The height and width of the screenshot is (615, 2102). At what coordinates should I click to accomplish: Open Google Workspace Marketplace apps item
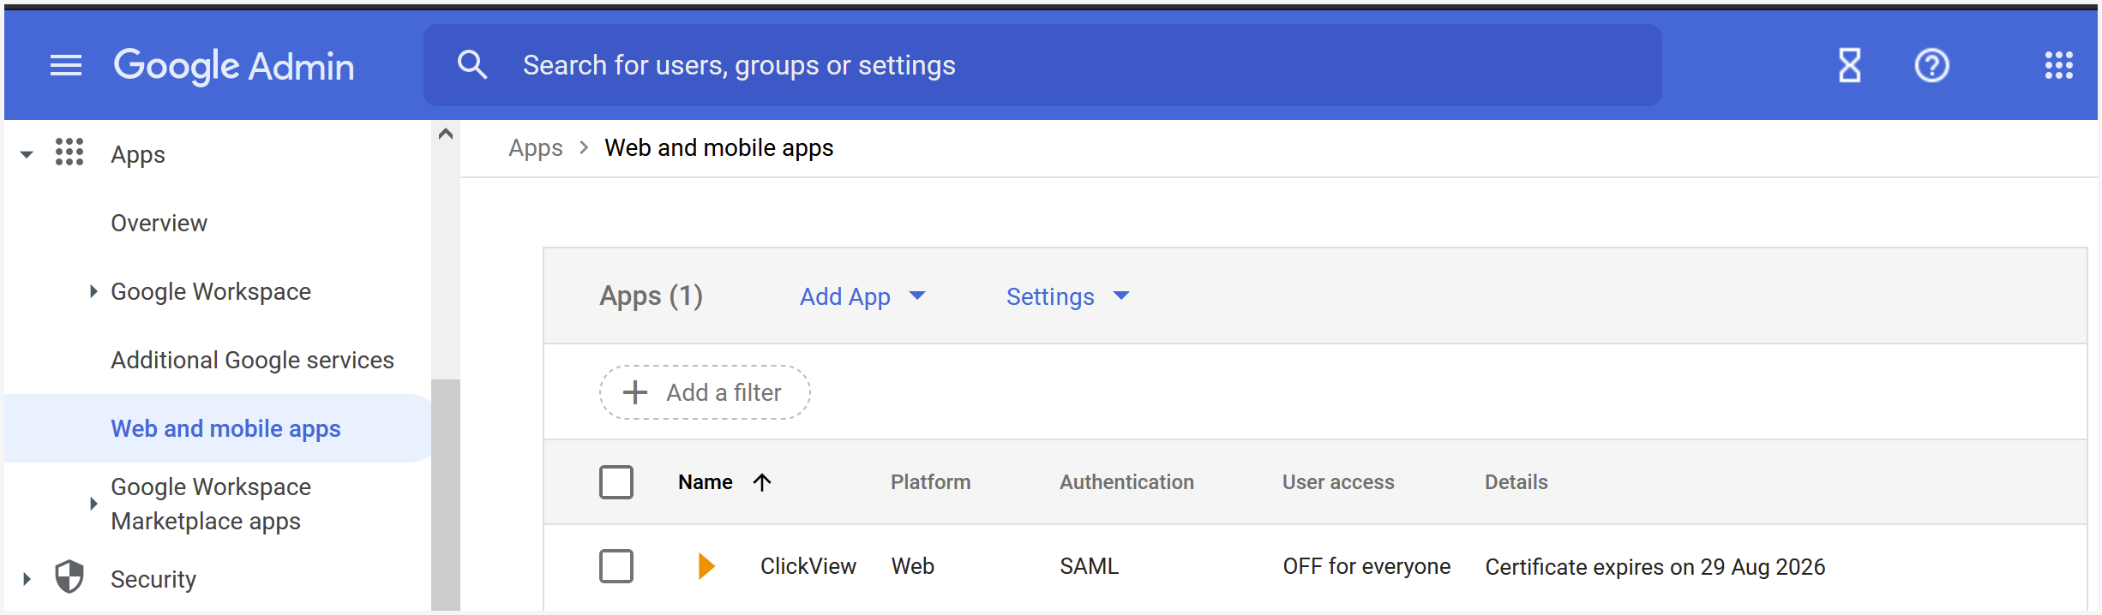tap(211, 504)
